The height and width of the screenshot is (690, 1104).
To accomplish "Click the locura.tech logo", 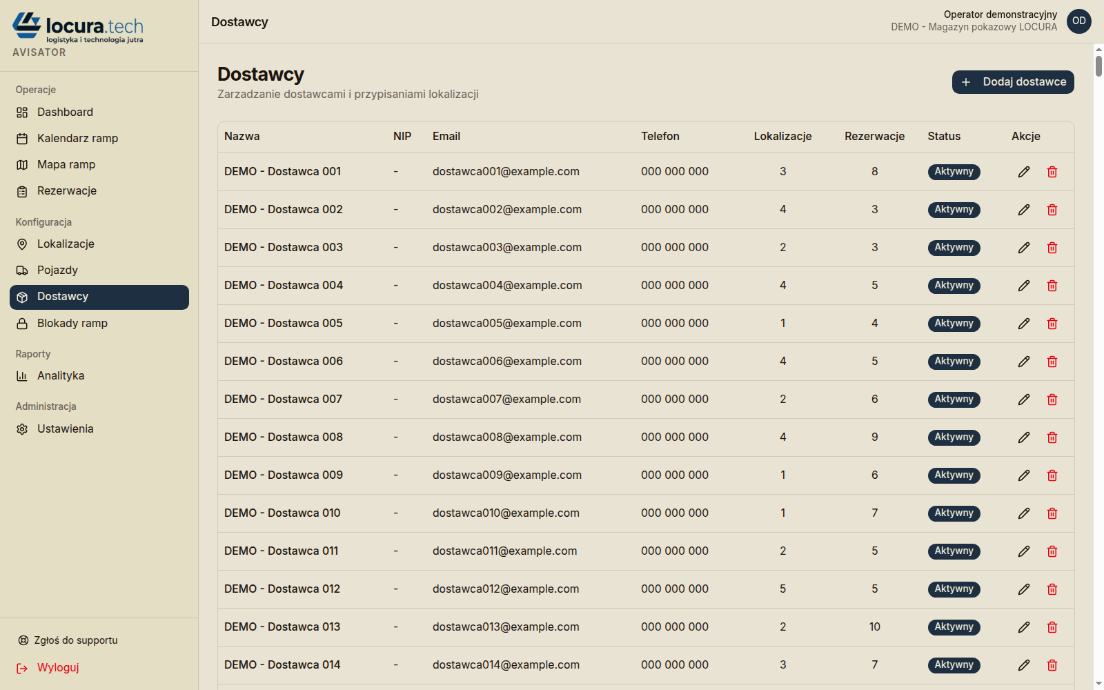I will (x=78, y=28).
